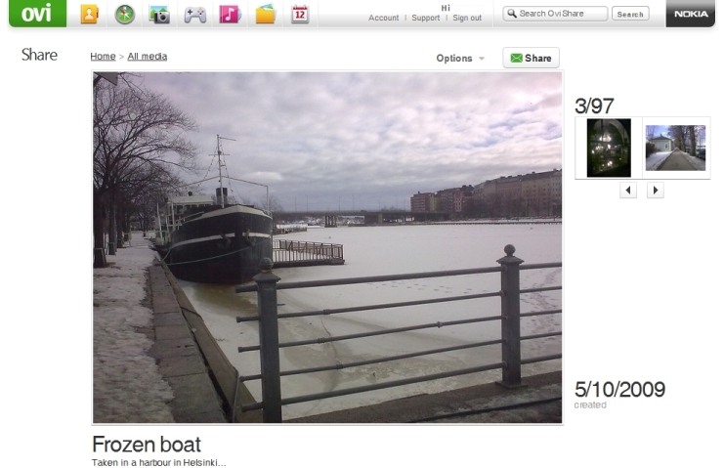Click the Frozen boat title
This screenshot has width=724, height=468.
click(x=147, y=445)
